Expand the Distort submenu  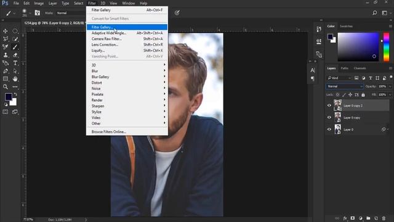click(127, 83)
